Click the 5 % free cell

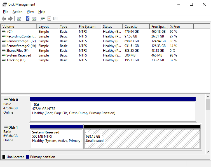(x=172, y=51)
